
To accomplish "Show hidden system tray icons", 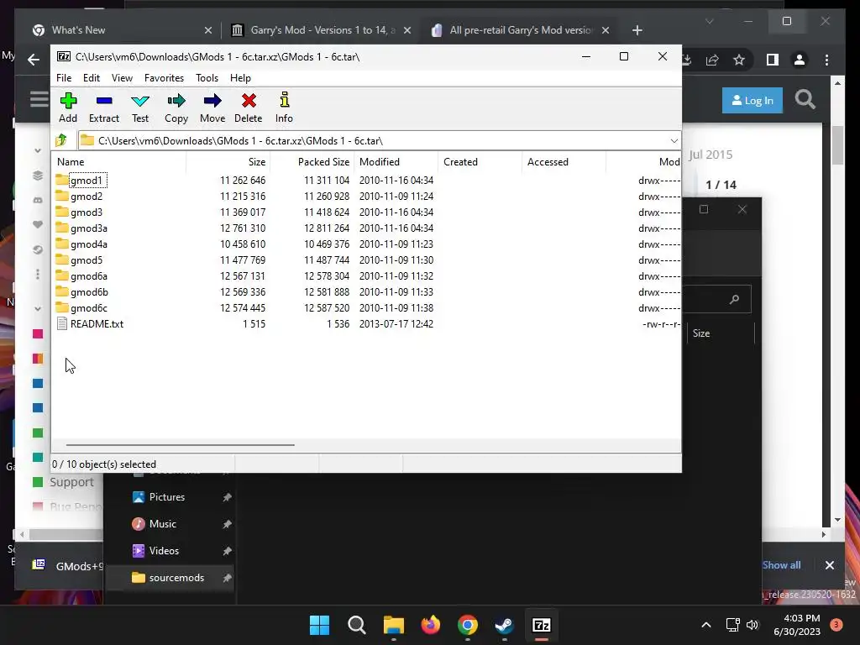I will pos(706,625).
